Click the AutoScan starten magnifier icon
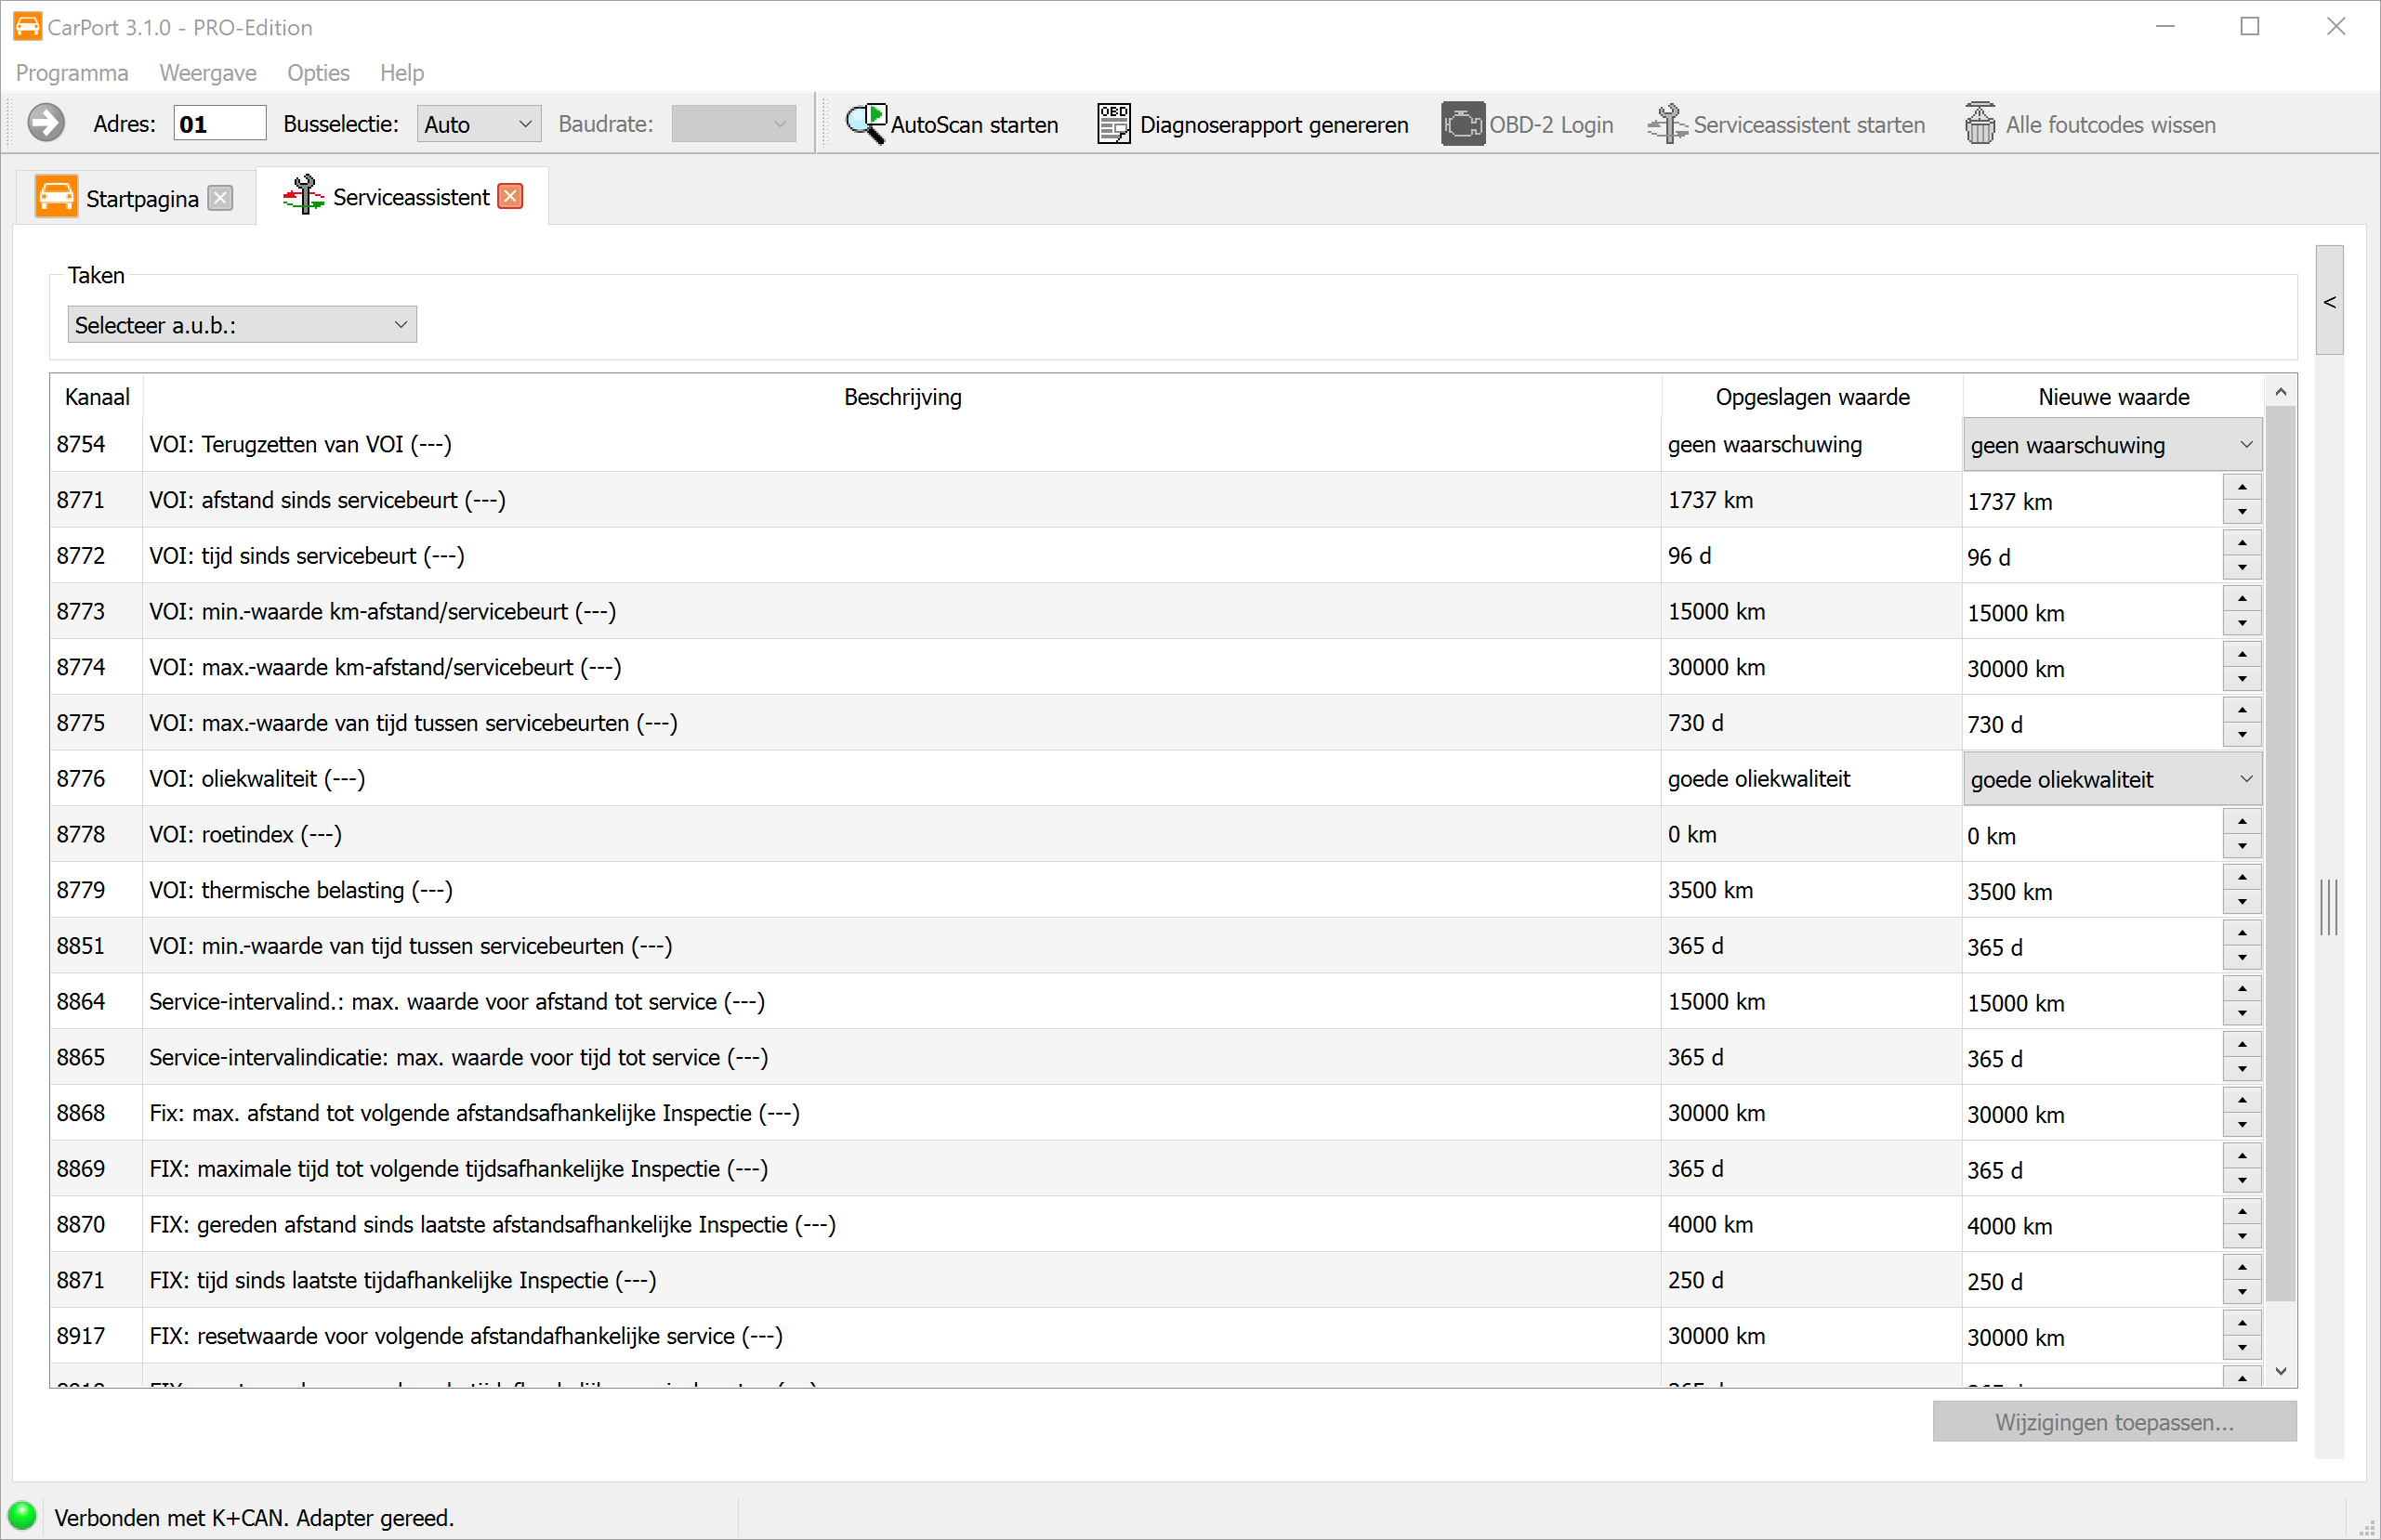 (865, 124)
